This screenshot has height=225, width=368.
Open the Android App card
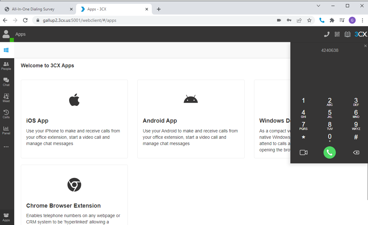pyautogui.click(x=191, y=119)
